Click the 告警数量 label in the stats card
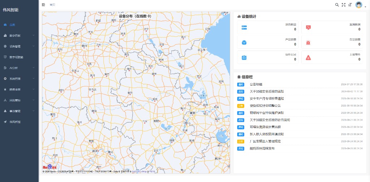The height and width of the screenshot is (182, 370). coord(355,39)
